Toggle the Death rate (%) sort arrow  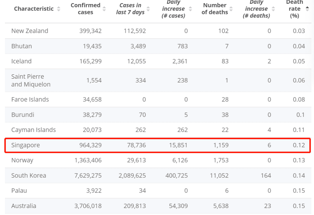pos(307,9)
